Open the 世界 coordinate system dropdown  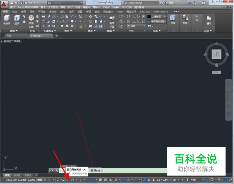coord(136,26)
